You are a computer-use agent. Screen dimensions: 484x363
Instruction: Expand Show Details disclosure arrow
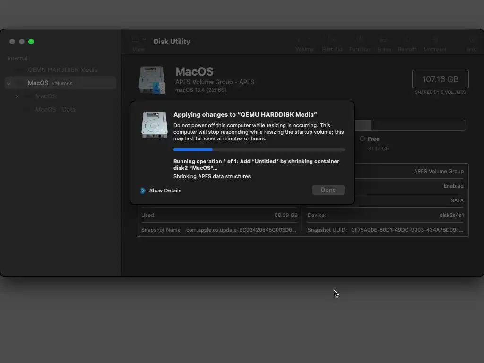point(143,190)
